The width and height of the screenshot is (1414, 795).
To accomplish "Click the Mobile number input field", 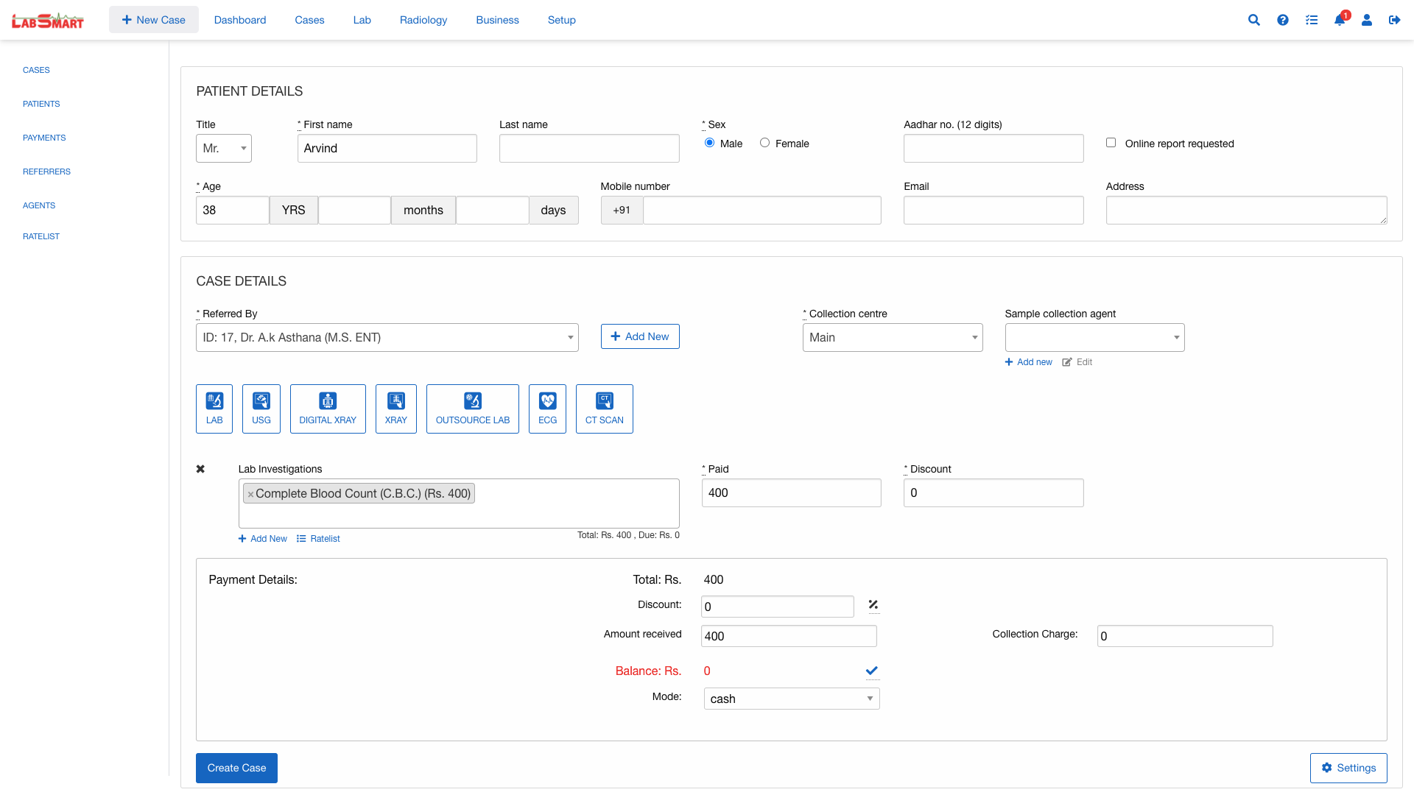I will click(761, 210).
